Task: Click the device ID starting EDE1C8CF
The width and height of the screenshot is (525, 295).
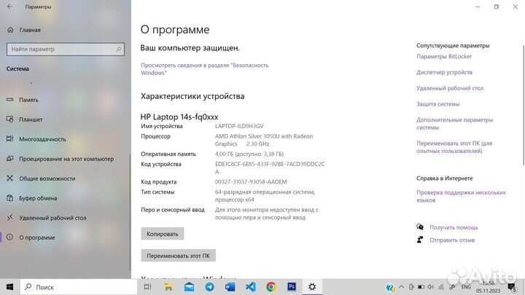Action: (x=270, y=168)
